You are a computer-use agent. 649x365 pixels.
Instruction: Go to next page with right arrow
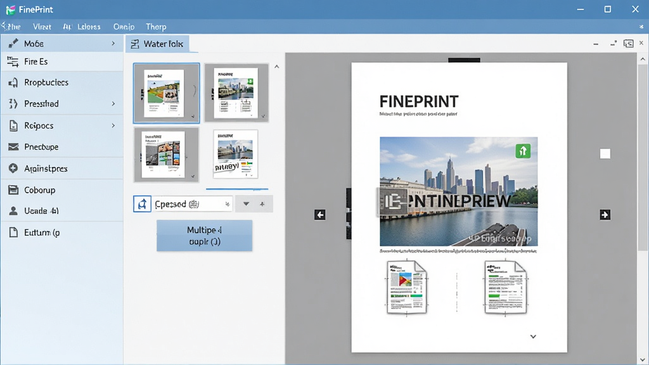tap(605, 215)
